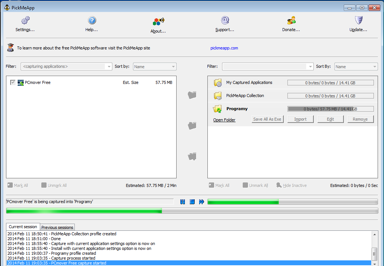The width and height of the screenshot is (384, 266).
Task: Click the Edit button
Action: (x=330, y=119)
